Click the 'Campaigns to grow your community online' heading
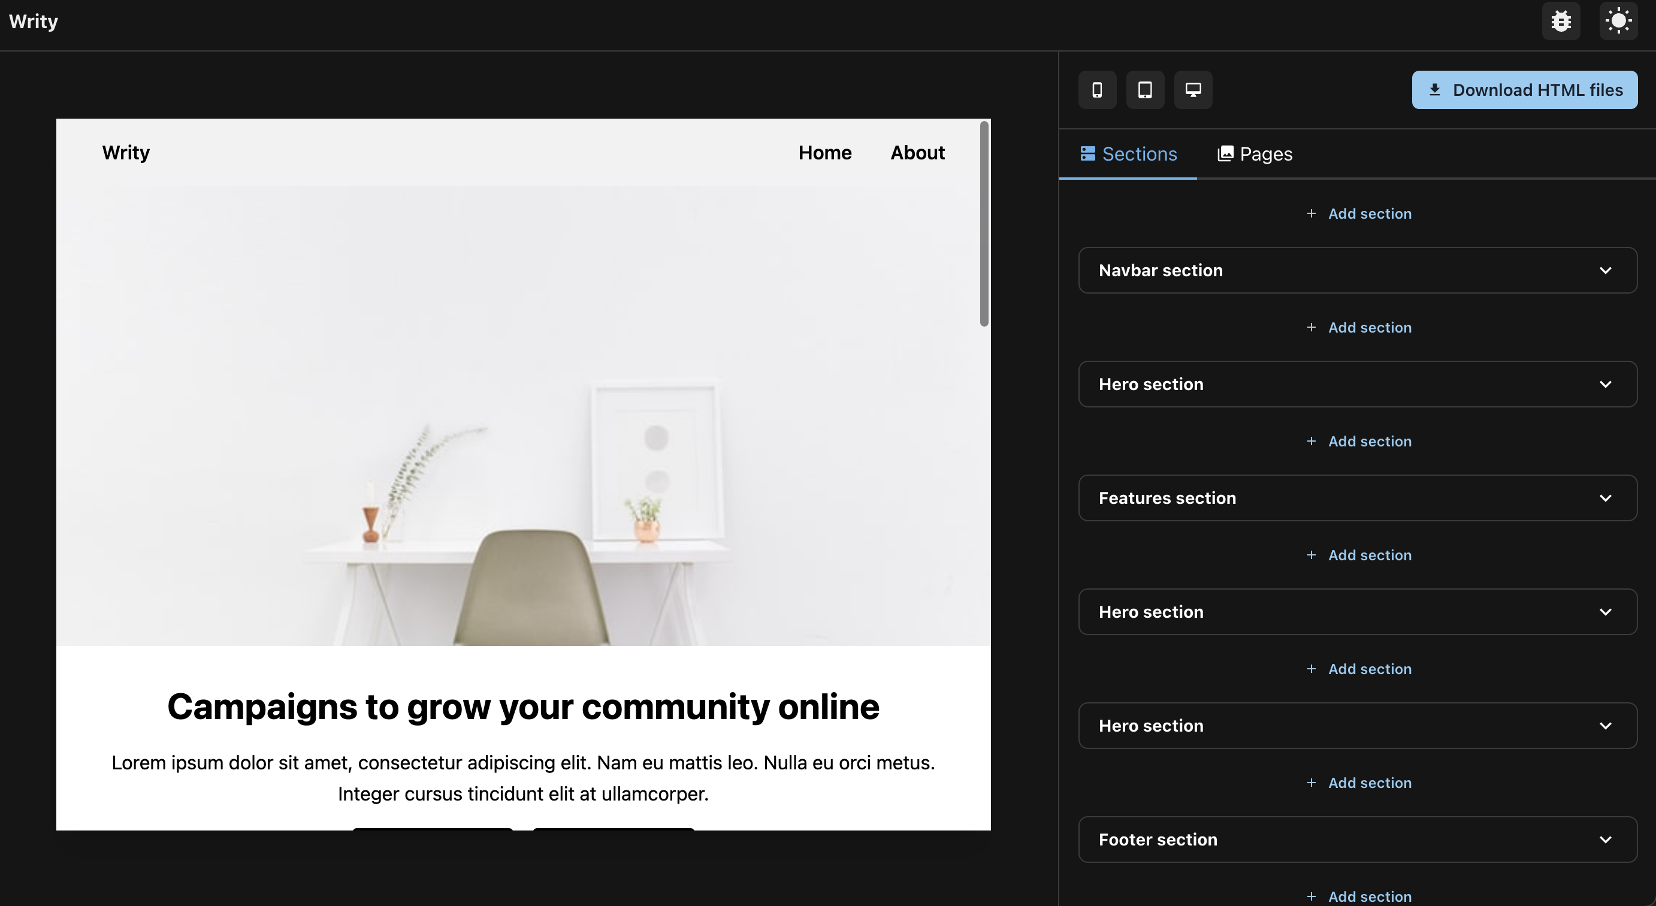 (523, 706)
